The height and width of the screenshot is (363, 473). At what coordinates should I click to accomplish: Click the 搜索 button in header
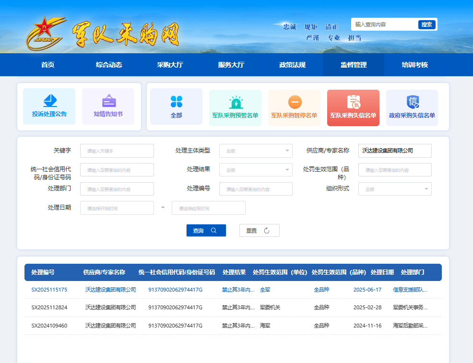[426, 24]
